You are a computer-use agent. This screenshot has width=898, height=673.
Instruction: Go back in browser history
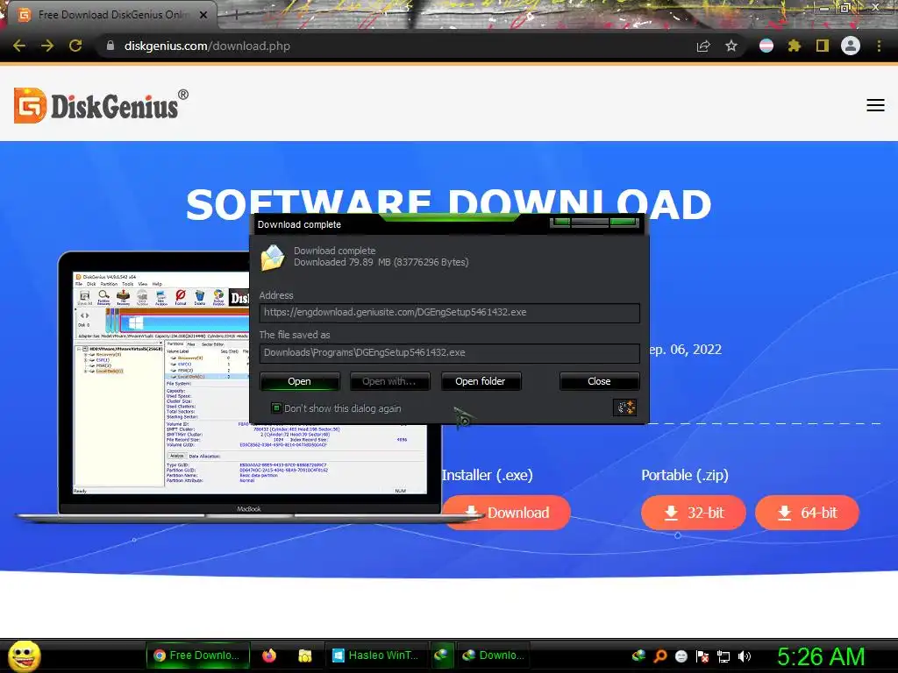click(x=19, y=46)
